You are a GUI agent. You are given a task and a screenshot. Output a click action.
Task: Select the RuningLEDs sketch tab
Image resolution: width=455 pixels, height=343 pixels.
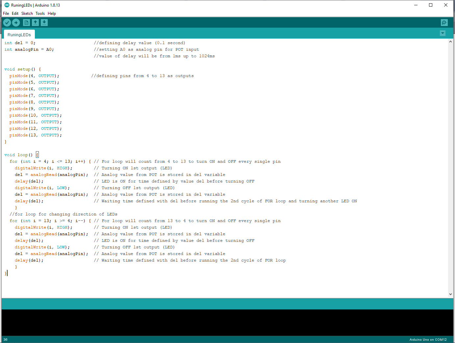pos(19,35)
